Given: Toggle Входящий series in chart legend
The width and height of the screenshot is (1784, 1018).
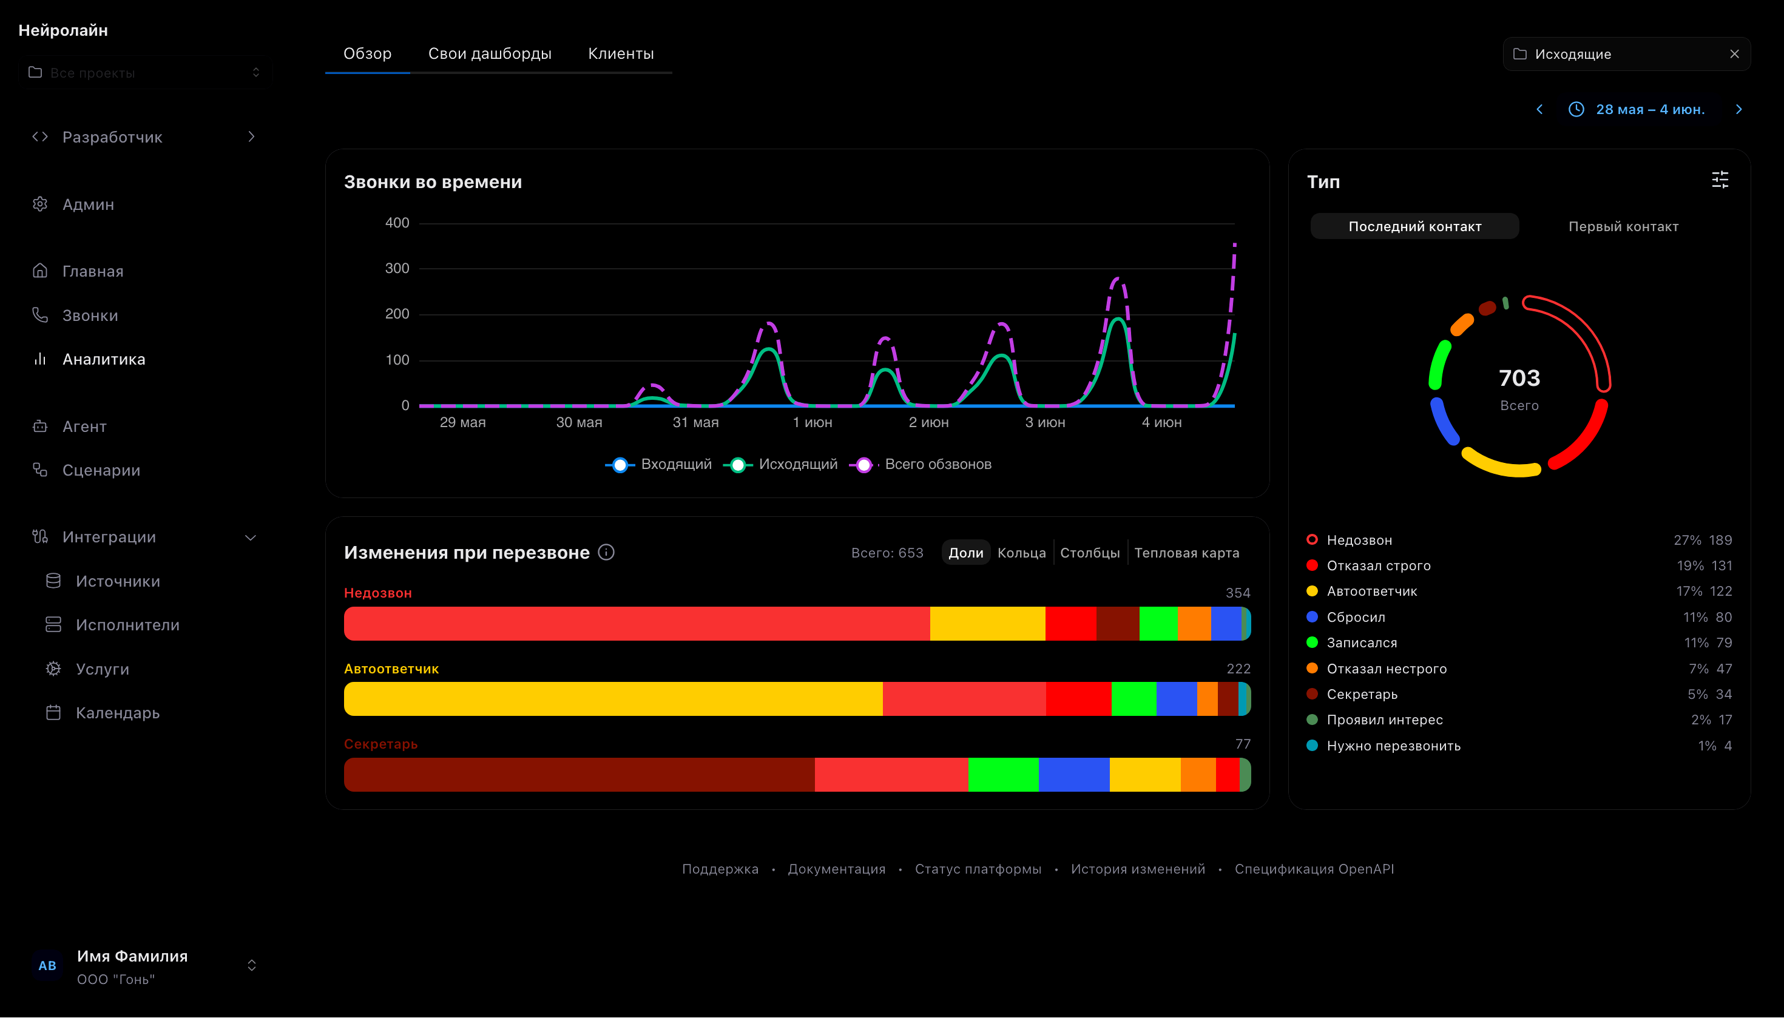Looking at the screenshot, I should 658,464.
